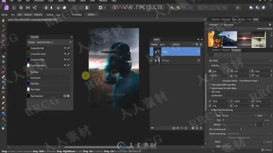Apply Auto Colors RGB icon
Viewport: 273px width, 153px height.
click(58, 8)
